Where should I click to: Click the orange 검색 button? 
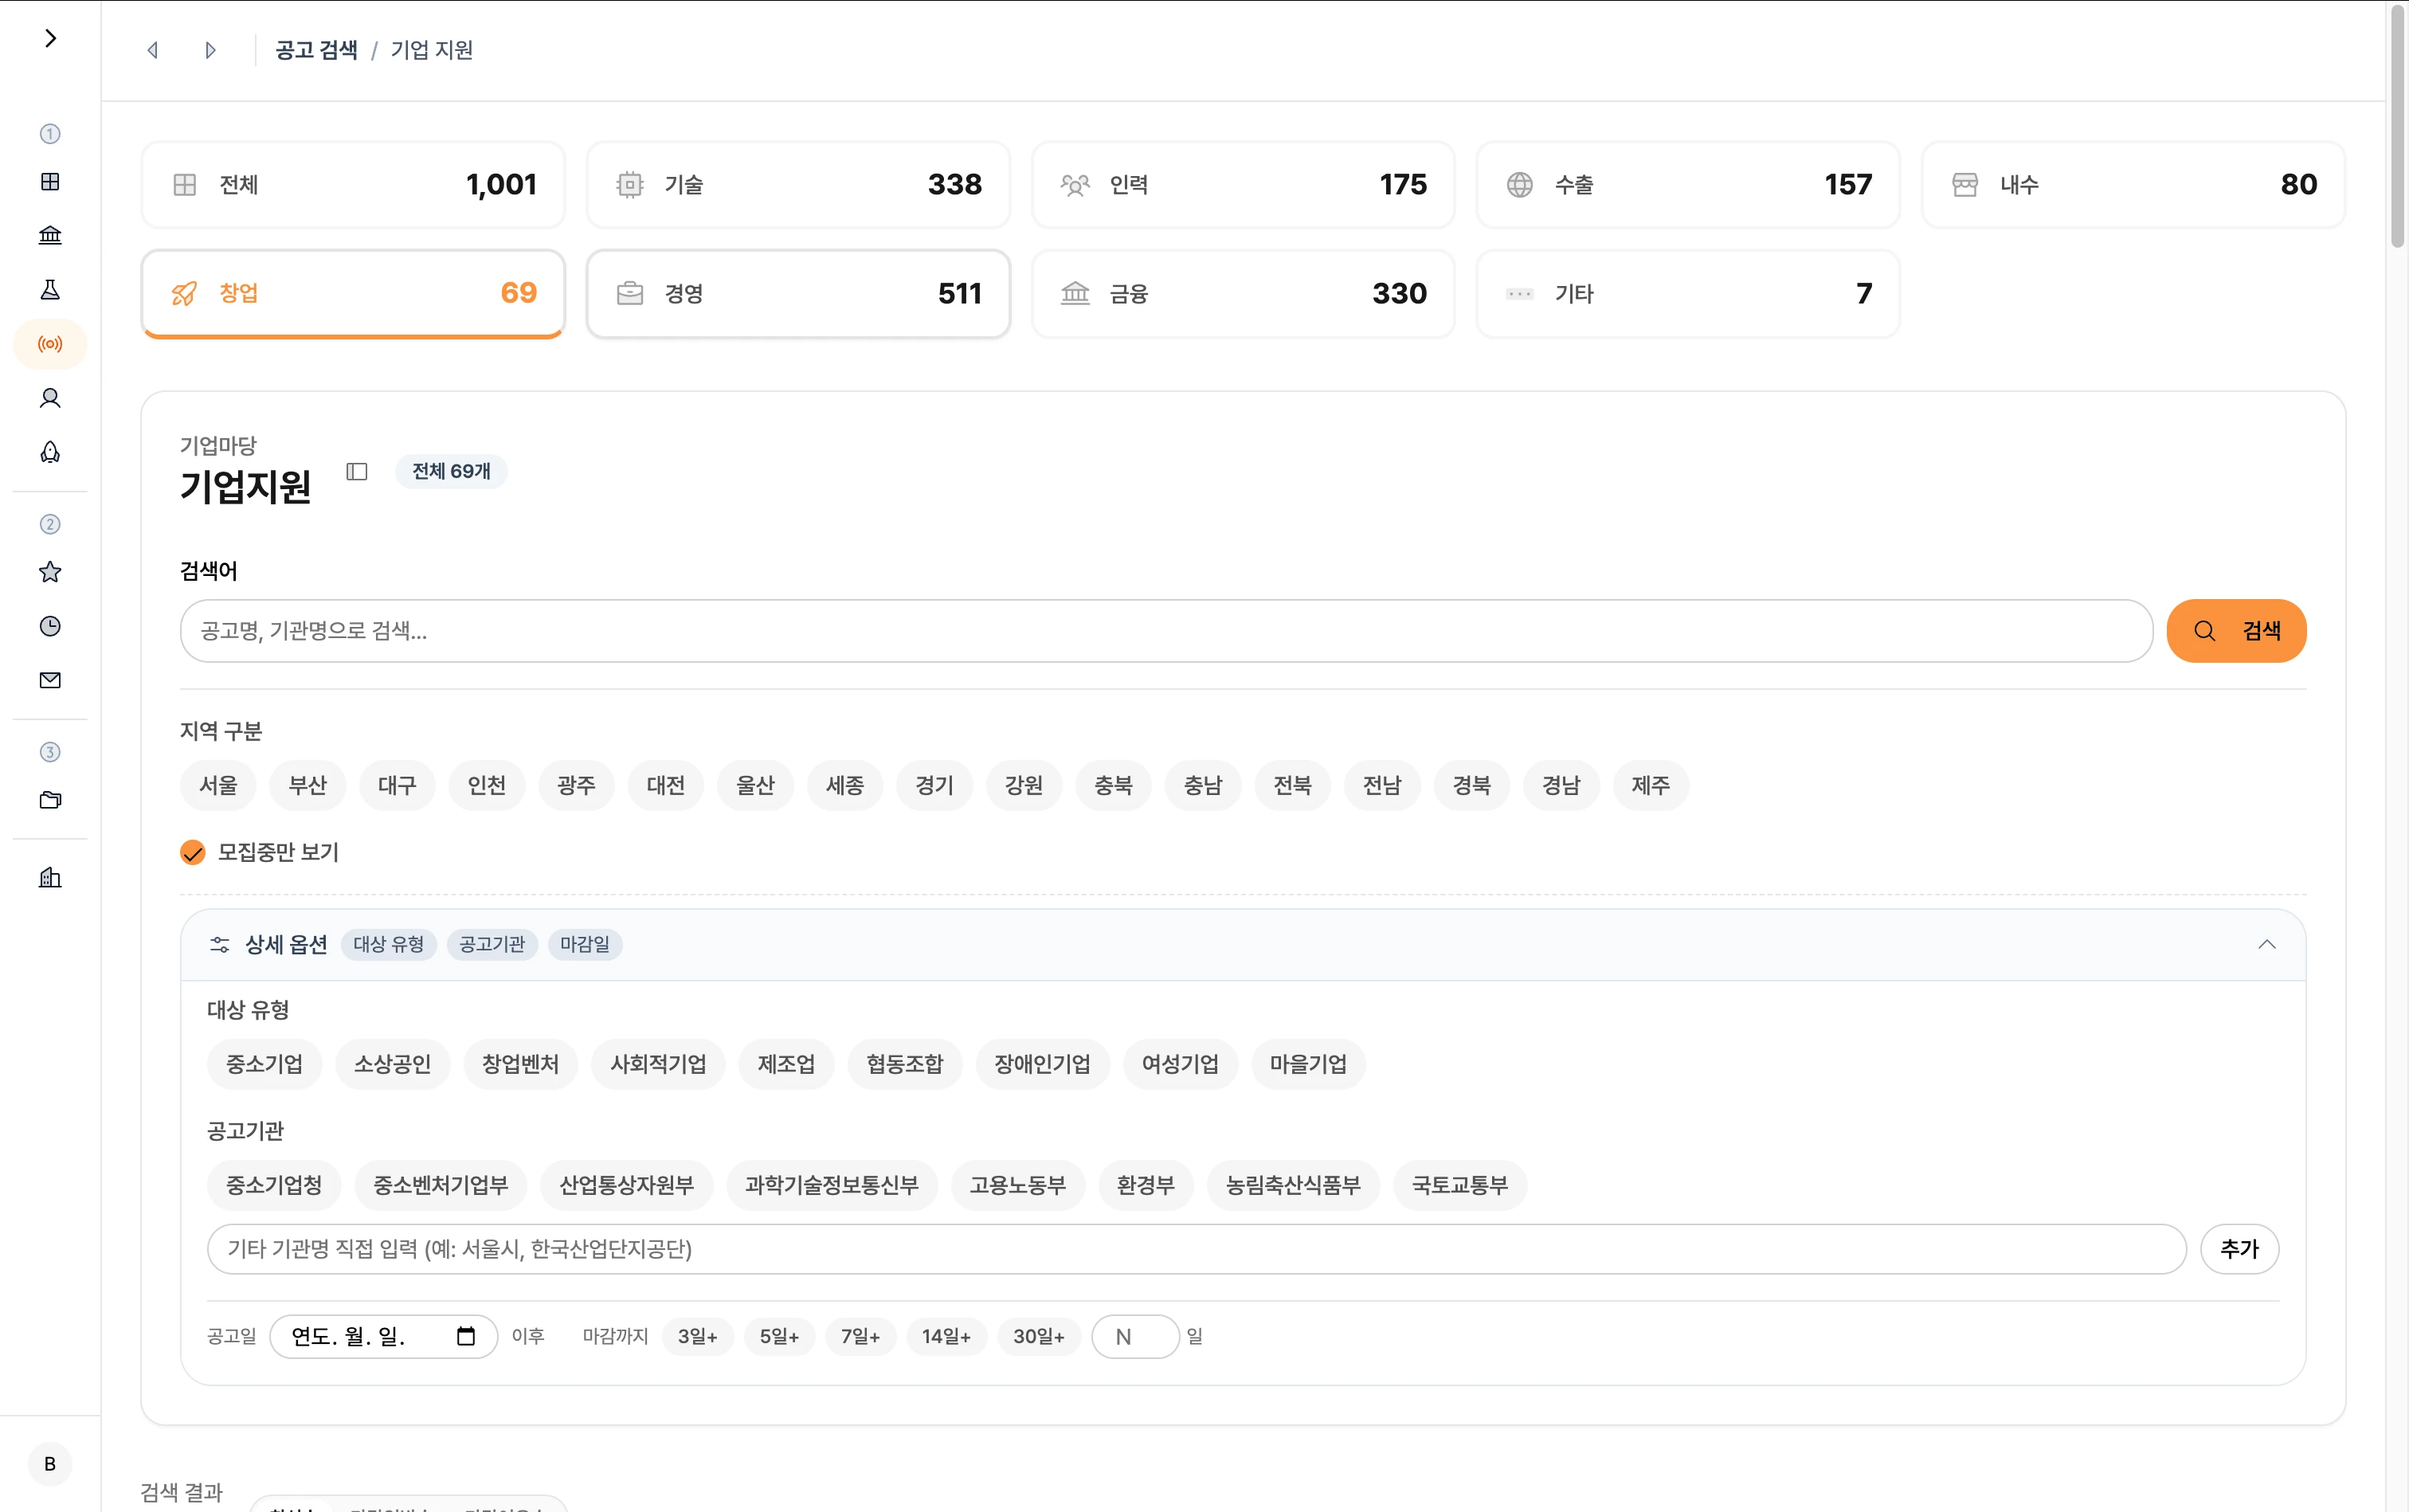pos(2236,631)
